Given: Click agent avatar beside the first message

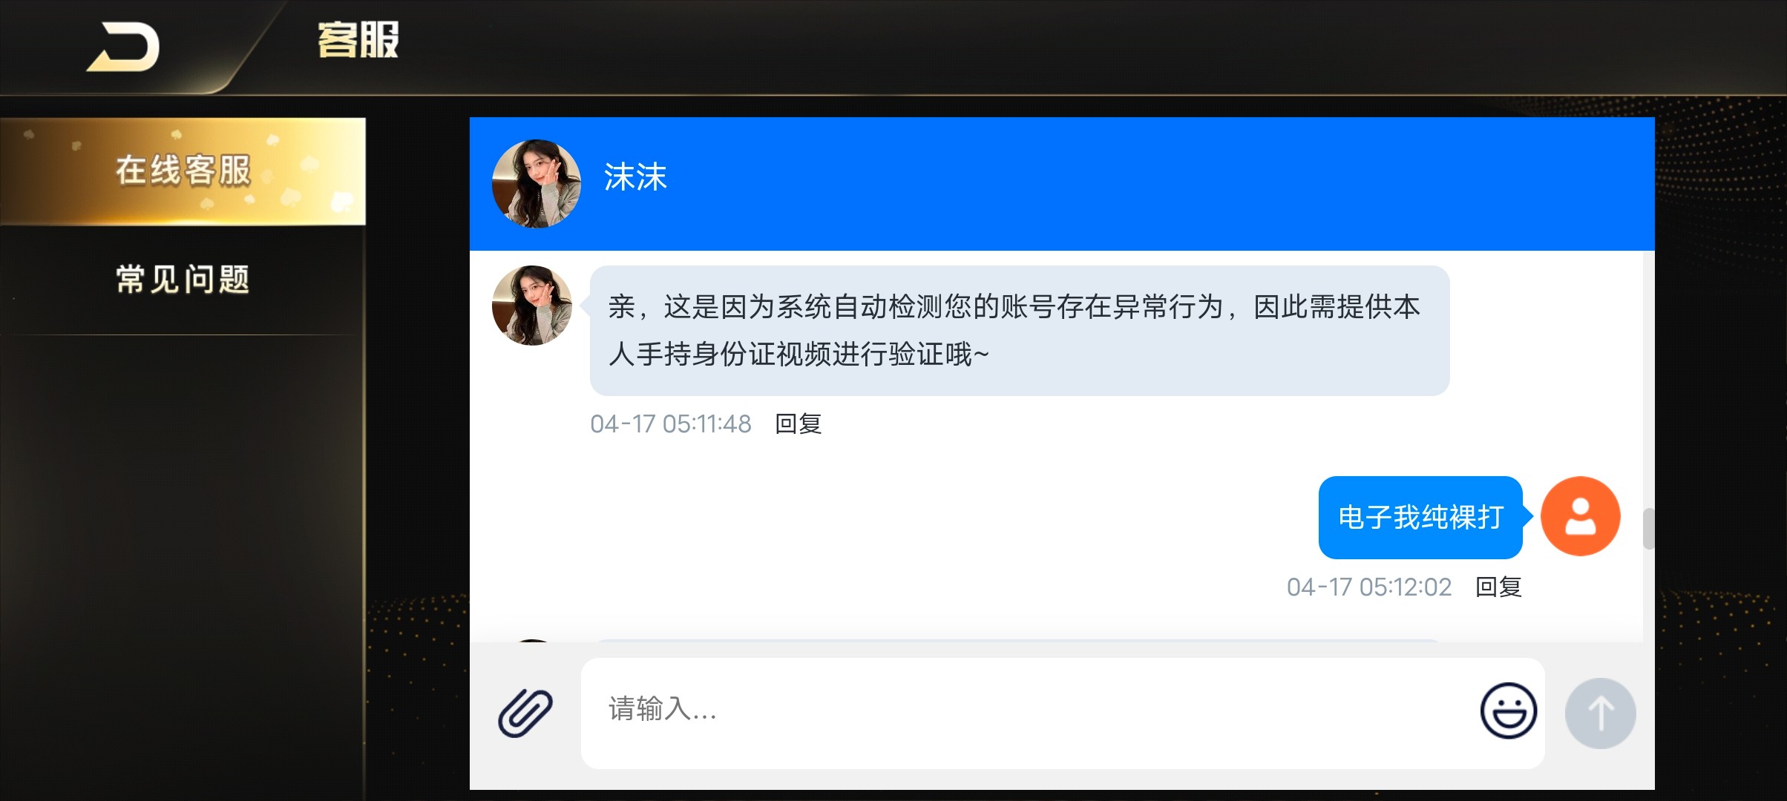Looking at the screenshot, I should tap(532, 306).
